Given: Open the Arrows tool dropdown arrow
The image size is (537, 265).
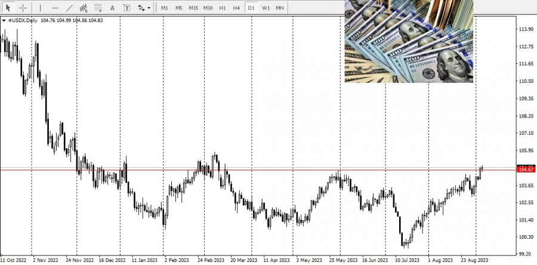Looking at the screenshot, I should coord(149,8).
